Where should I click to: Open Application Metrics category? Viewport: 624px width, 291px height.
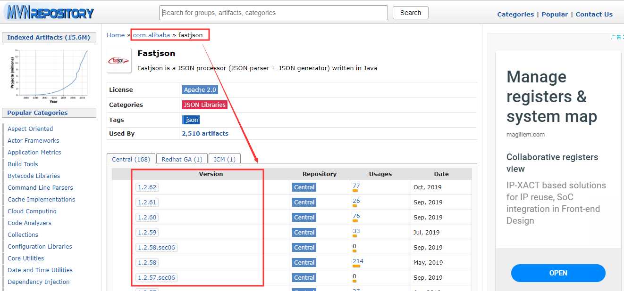pyautogui.click(x=34, y=152)
